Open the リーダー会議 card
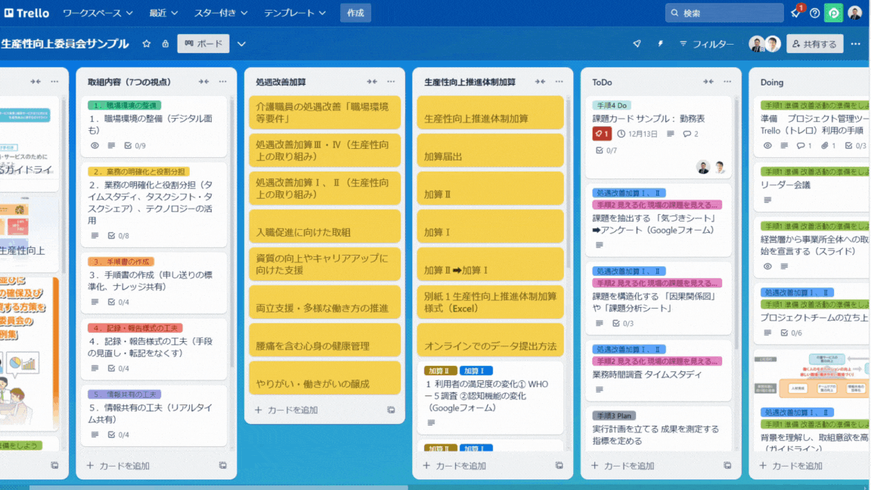Image resolution: width=871 pixels, height=490 pixels. click(811, 187)
